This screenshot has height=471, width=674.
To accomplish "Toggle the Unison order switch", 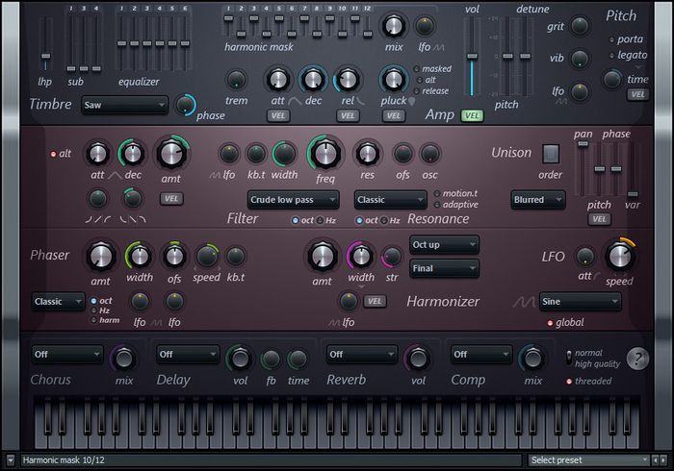I will coord(550,154).
